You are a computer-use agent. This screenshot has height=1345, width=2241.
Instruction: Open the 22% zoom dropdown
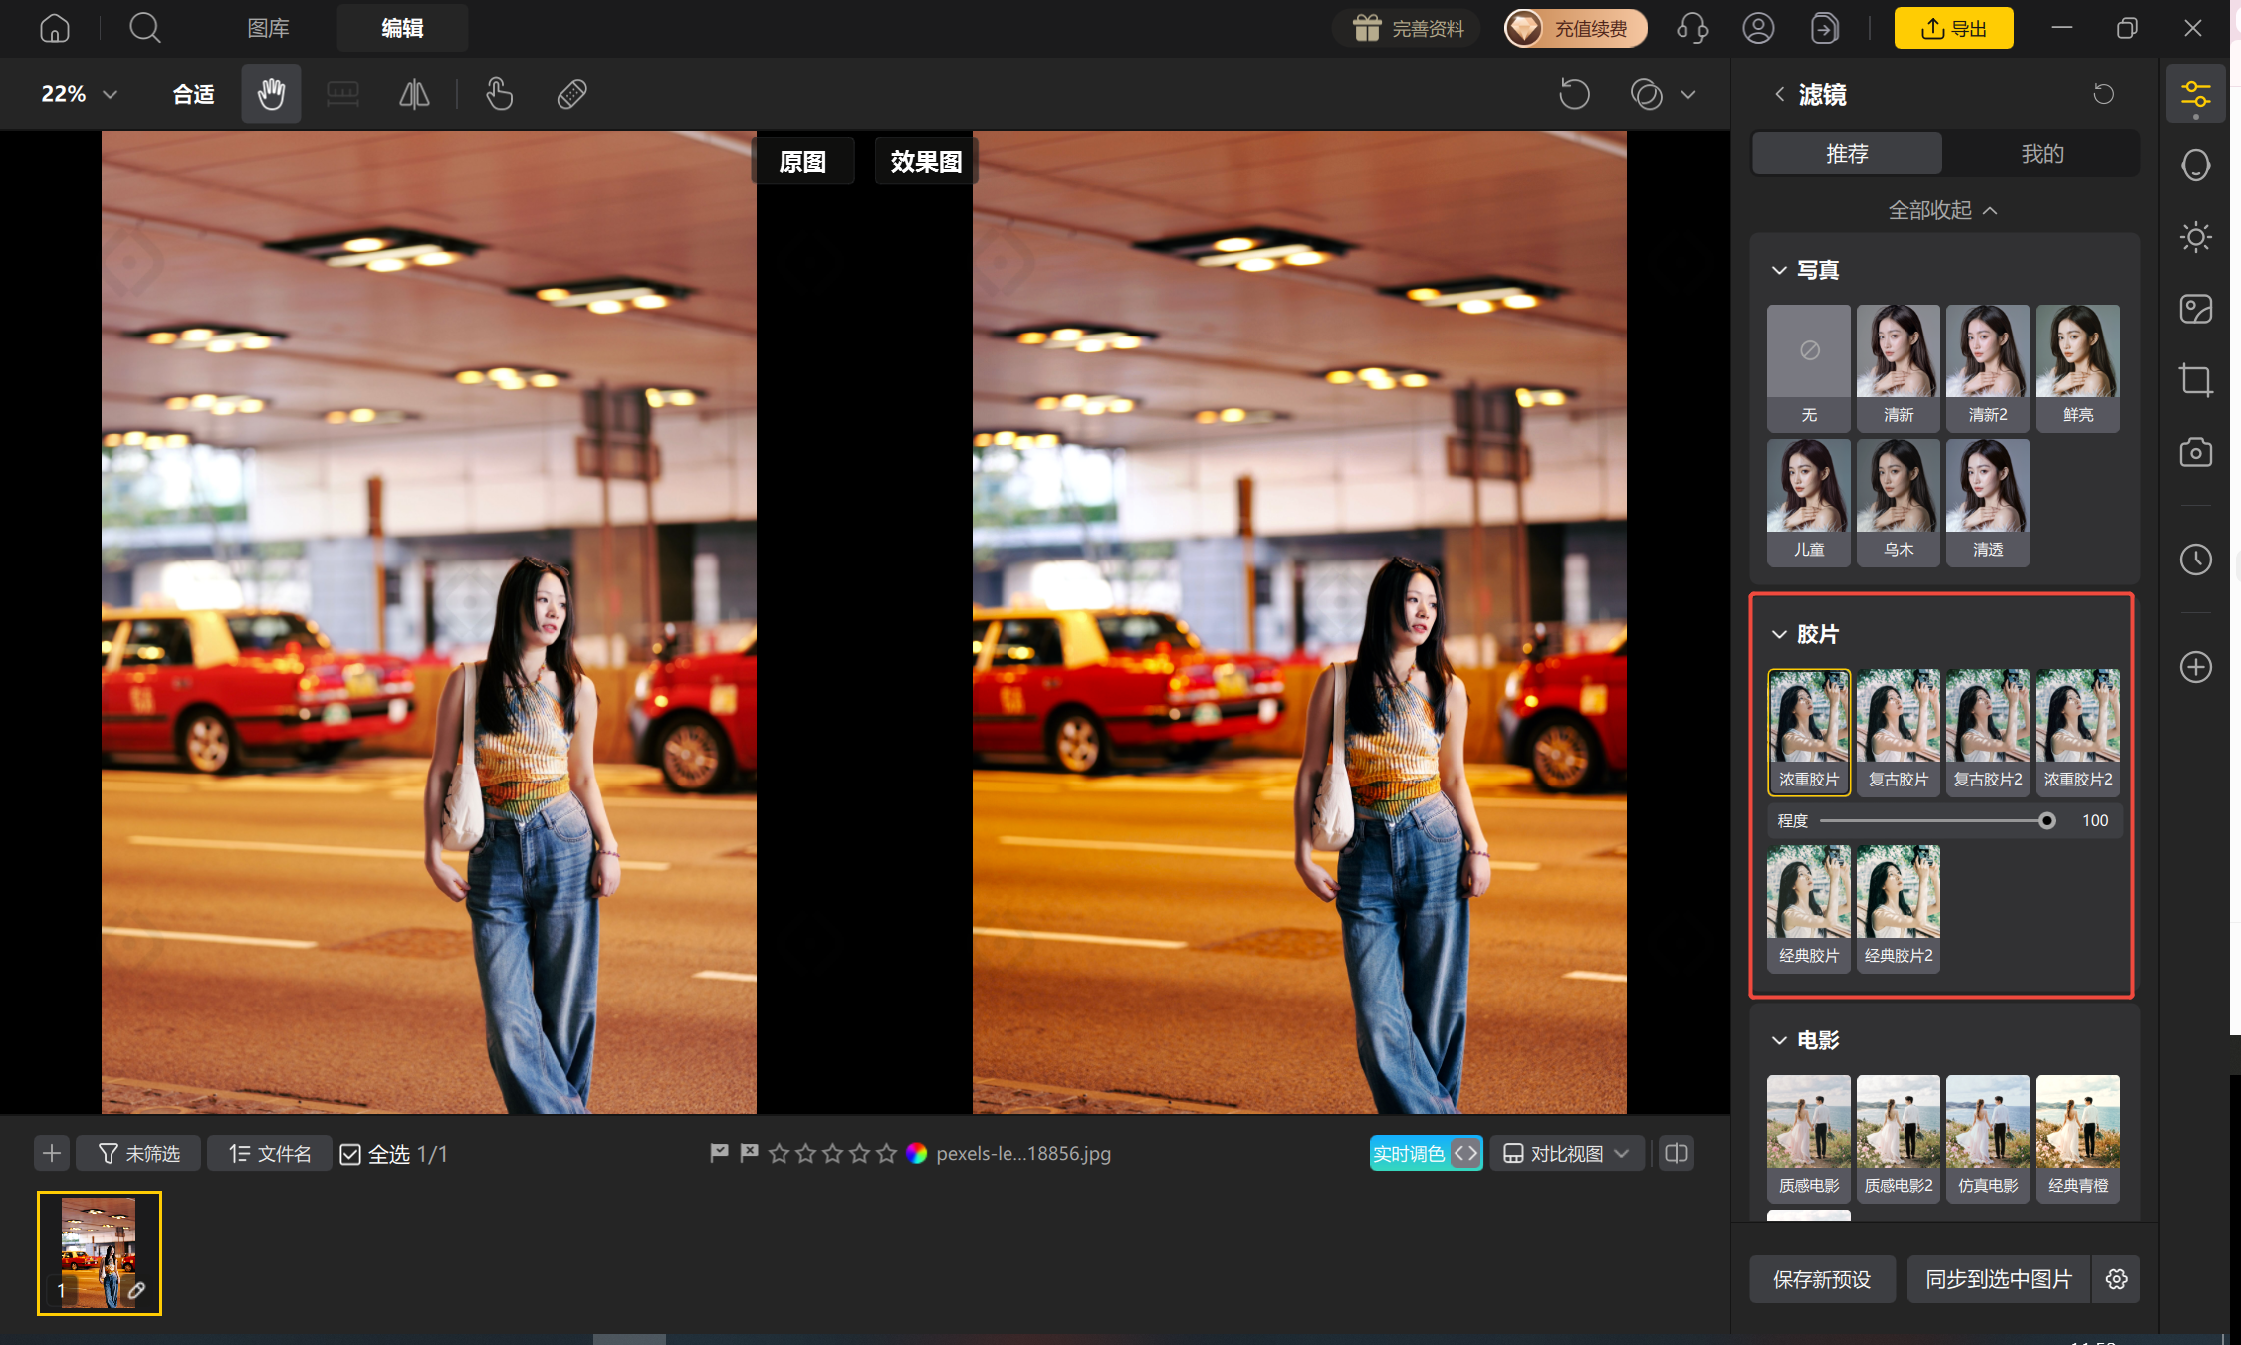[80, 94]
